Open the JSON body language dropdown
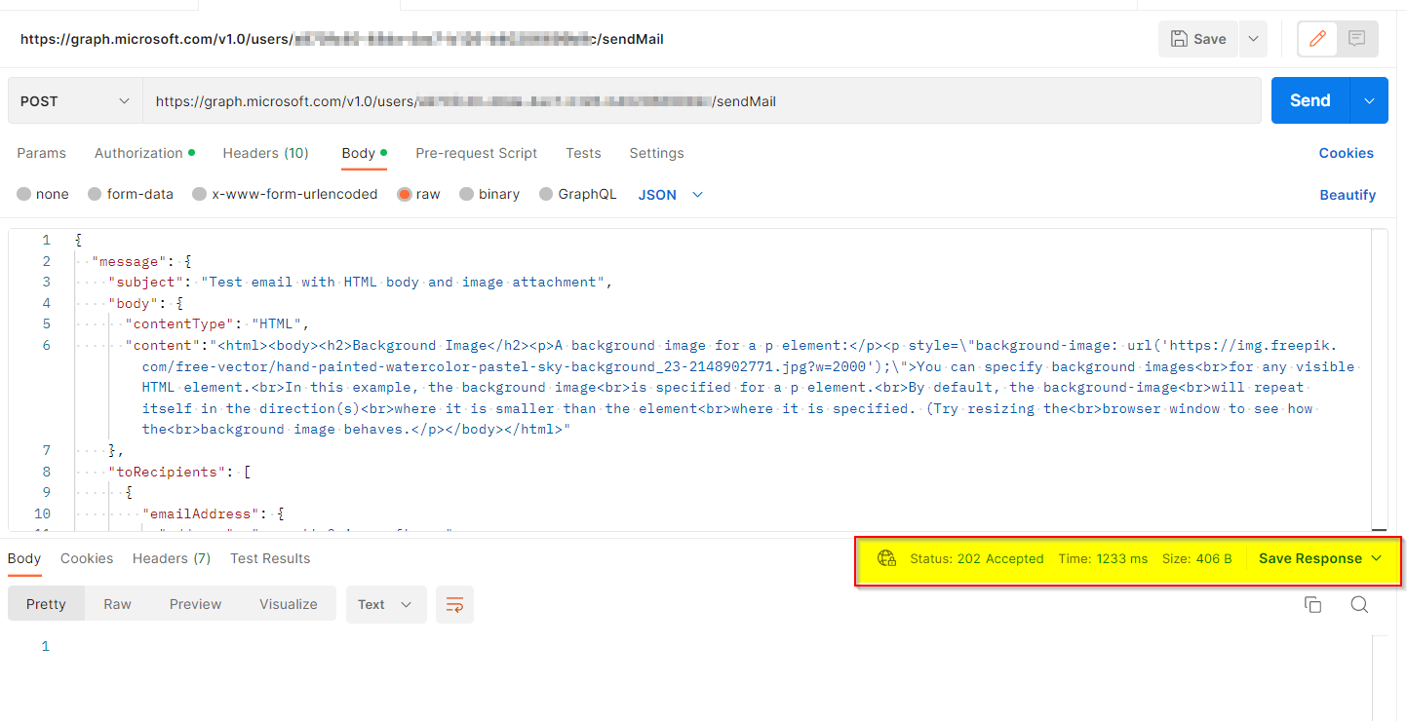Viewport: 1407px width, 721px height. click(670, 194)
